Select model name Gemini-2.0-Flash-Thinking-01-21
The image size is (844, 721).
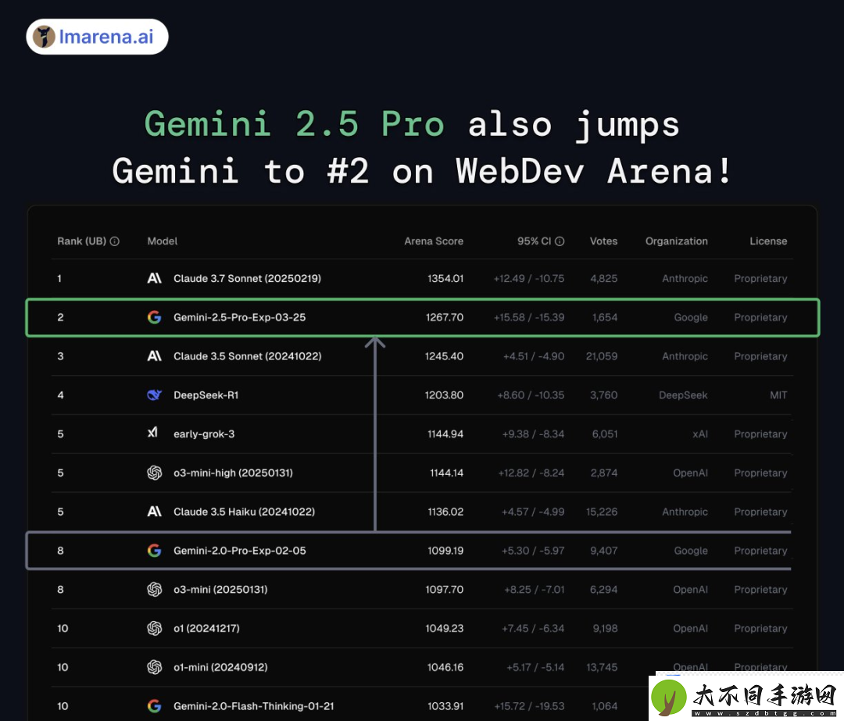click(x=253, y=706)
